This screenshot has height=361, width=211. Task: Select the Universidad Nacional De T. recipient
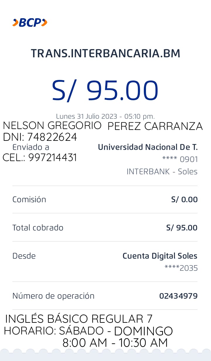[x=148, y=147]
